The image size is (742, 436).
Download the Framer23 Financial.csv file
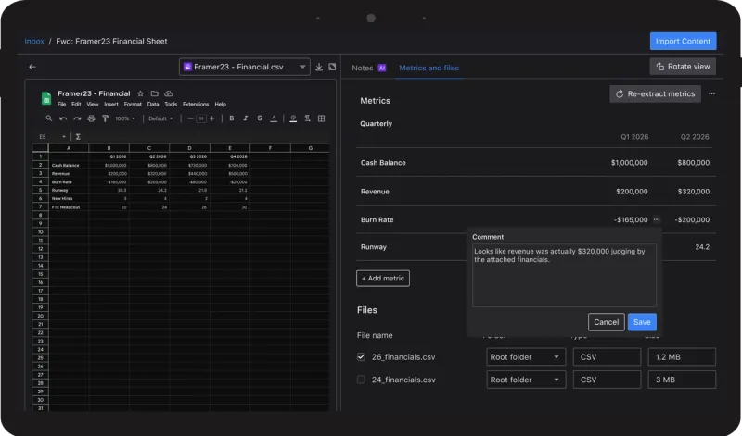click(319, 67)
